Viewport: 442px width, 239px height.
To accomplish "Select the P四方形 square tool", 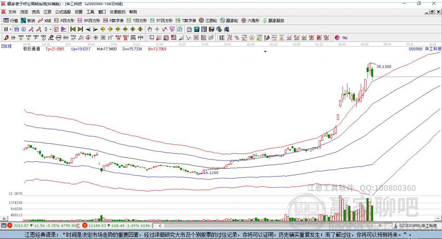I will click(64, 20).
